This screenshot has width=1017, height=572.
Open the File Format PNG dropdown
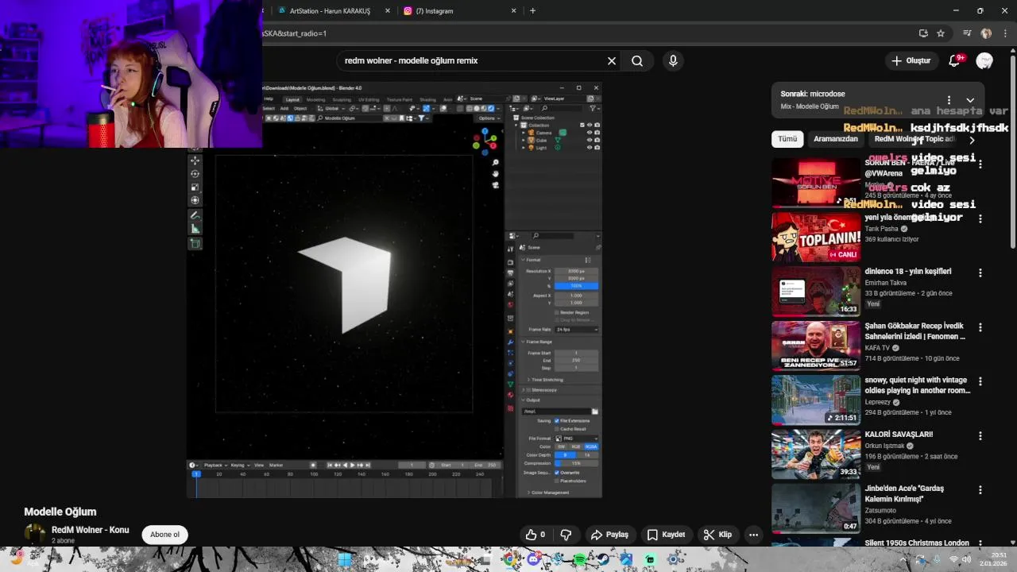pyautogui.click(x=576, y=439)
